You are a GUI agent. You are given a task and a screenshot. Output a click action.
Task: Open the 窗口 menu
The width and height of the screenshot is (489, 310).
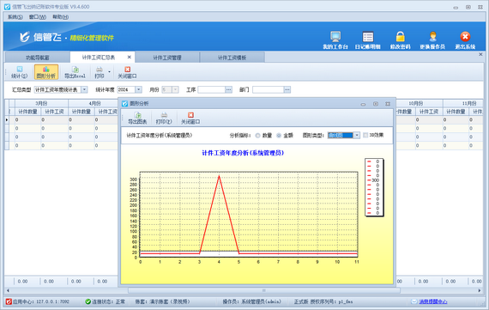coord(38,17)
